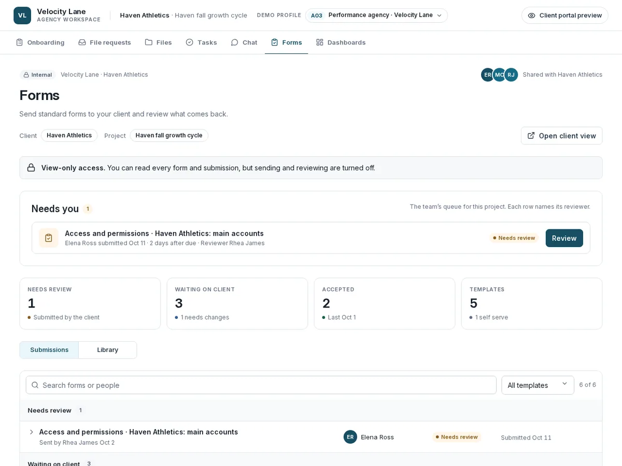Screen dimensions: 622x466
Task: Click the Tasks checkmark icon
Action: pos(190,42)
